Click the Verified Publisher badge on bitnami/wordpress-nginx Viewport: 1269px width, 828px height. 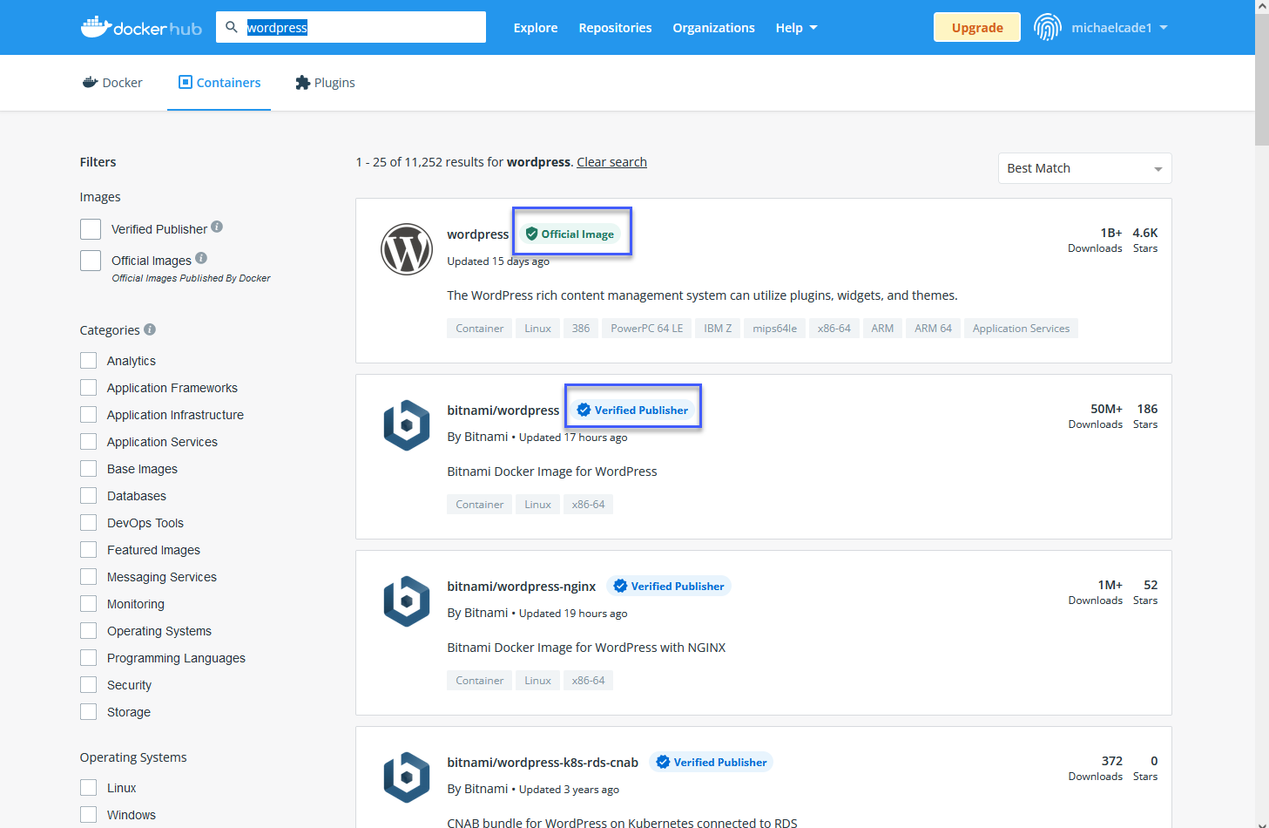click(x=669, y=586)
